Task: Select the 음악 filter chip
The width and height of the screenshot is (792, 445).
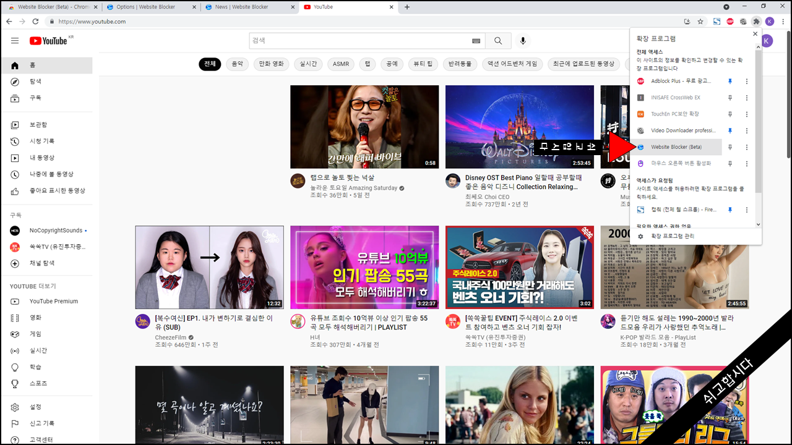Action: (238, 64)
